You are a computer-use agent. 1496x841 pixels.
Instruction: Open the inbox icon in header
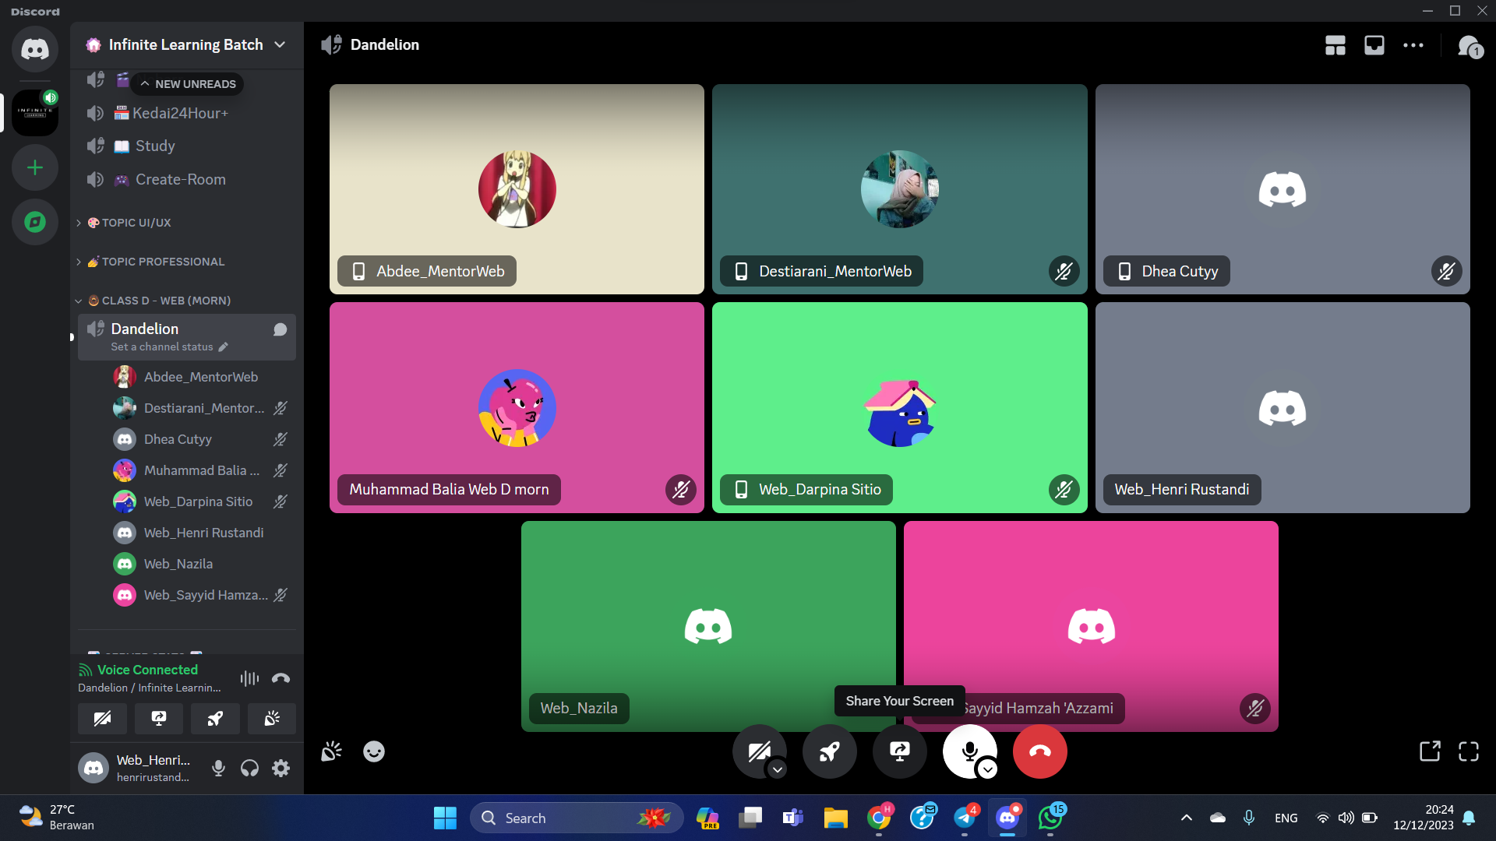click(1374, 45)
